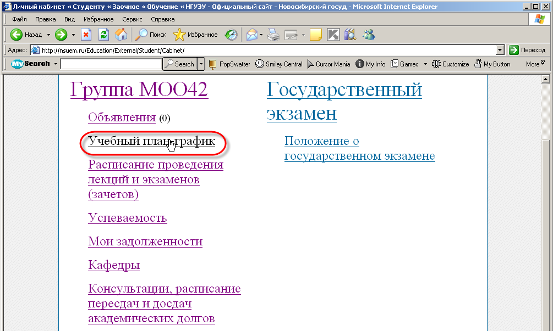Open the Back (Назад) history dropdown arrow

click(48, 35)
